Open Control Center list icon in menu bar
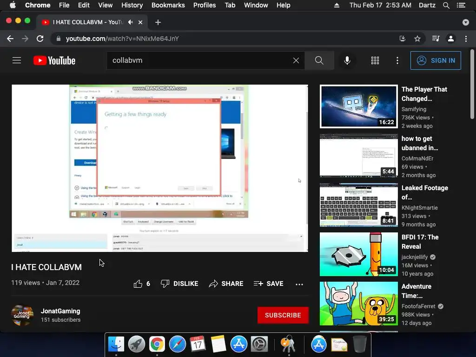The width and height of the screenshot is (476, 357). coord(461,5)
